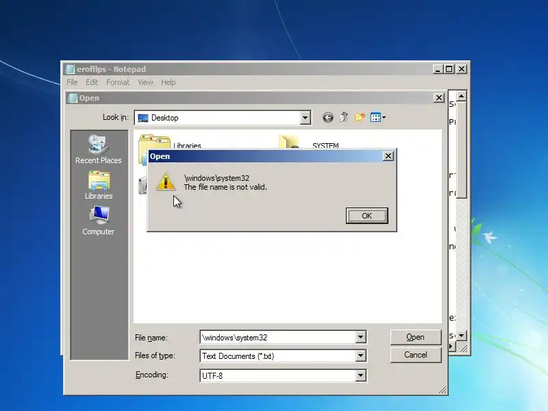Select Libraries in the places sidebar
The width and height of the screenshot is (548, 411).
coord(99,185)
